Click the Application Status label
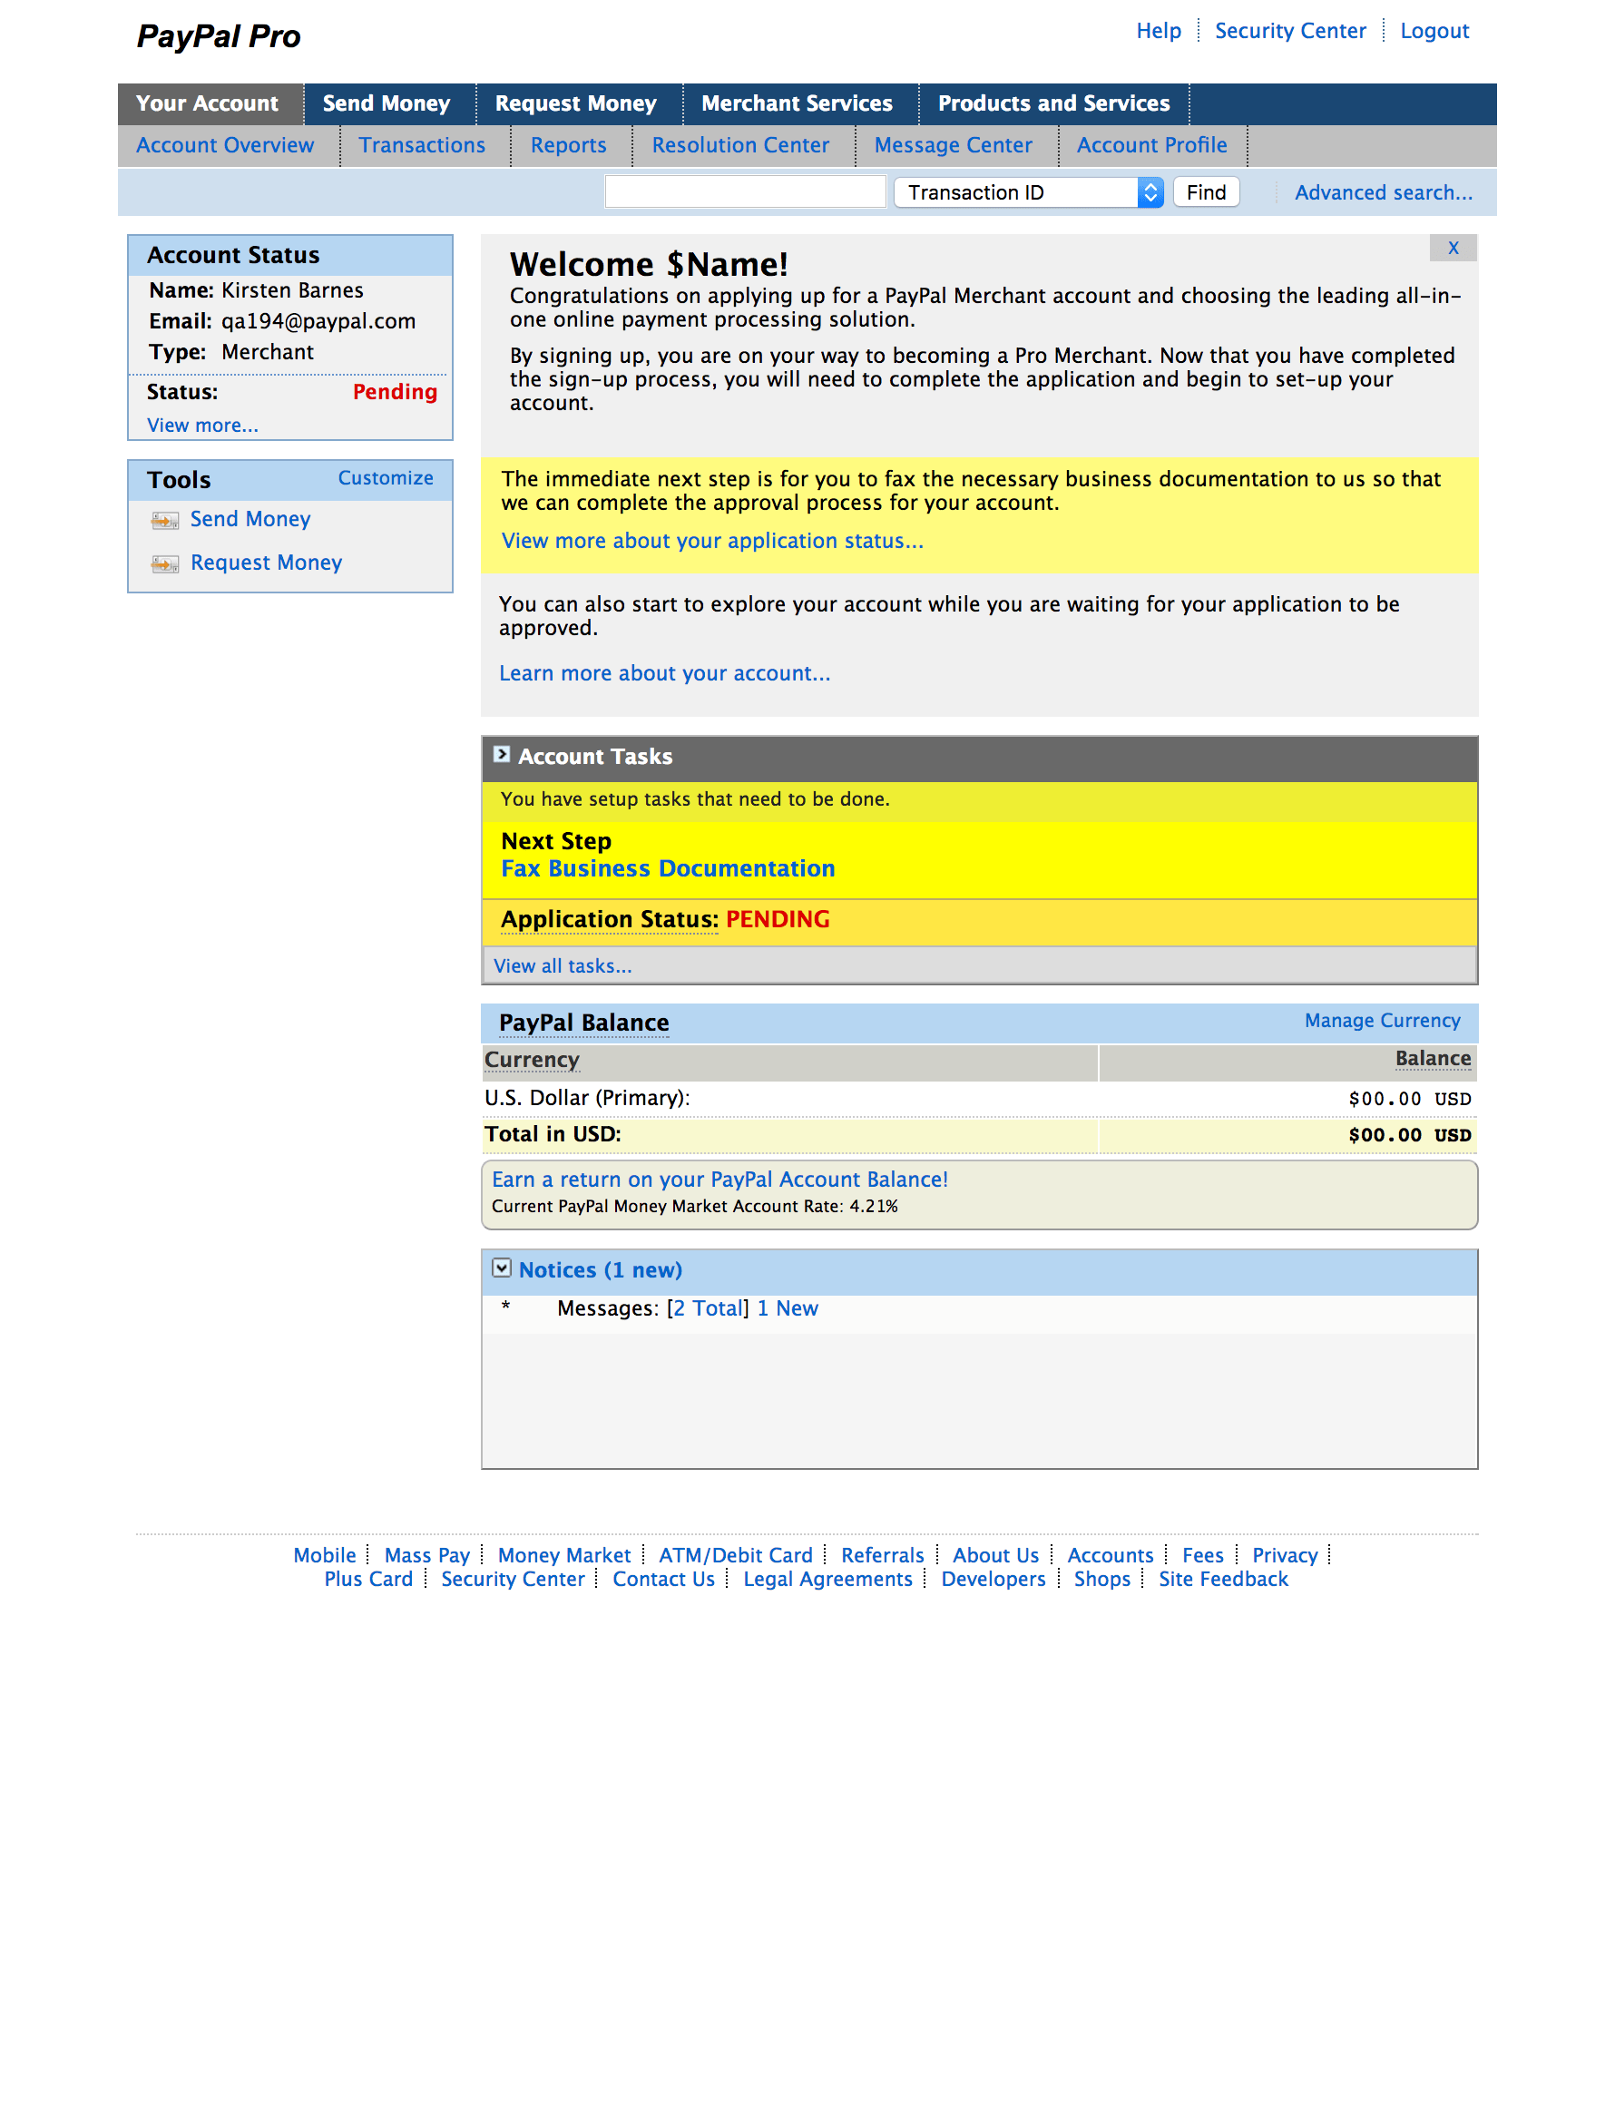Screen dimensions: 1615x2105 click(610, 919)
